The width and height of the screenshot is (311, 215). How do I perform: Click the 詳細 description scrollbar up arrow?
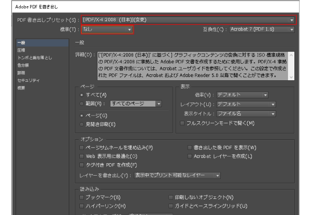point(291,55)
